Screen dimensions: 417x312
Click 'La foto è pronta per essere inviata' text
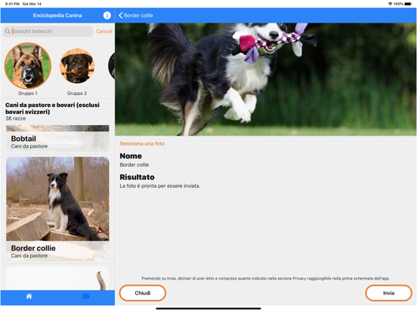tap(160, 186)
